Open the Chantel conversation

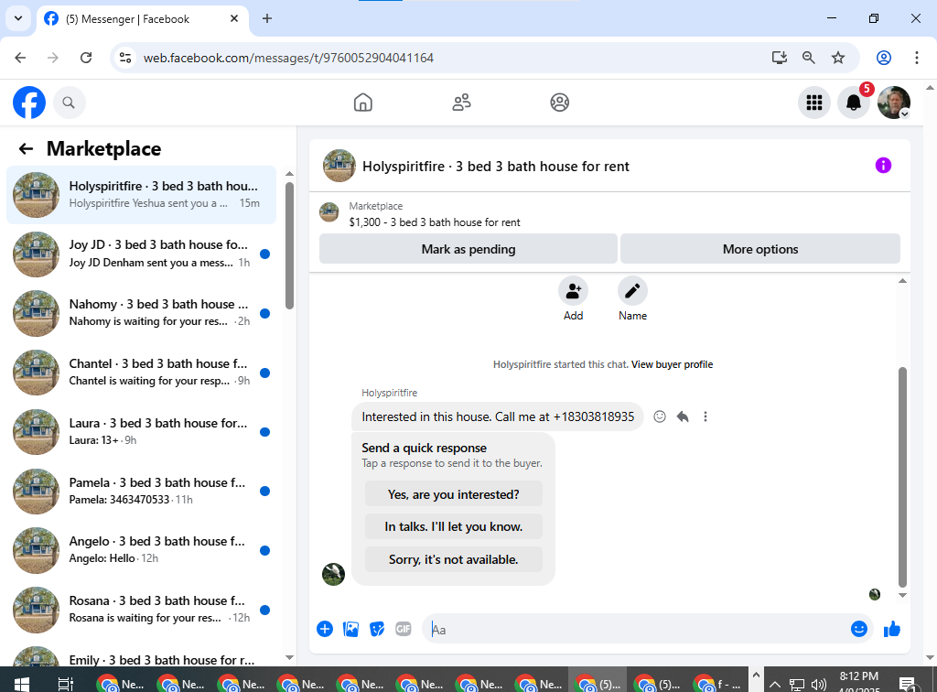pyautogui.click(x=141, y=373)
